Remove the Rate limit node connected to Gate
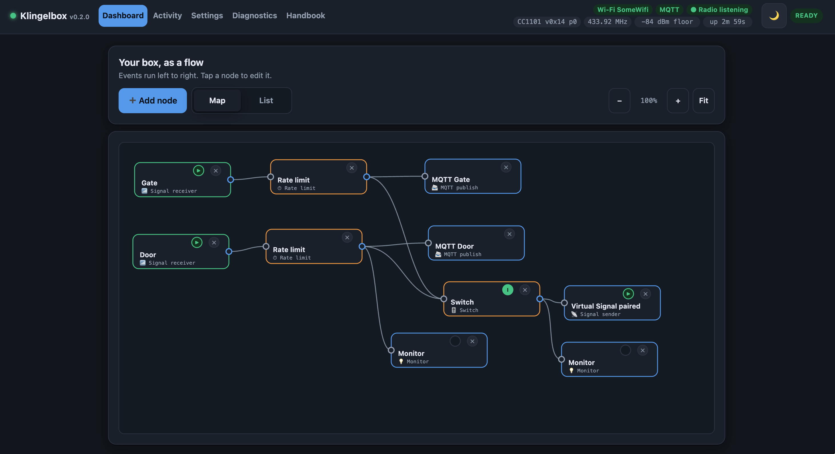The width and height of the screenshot is (835, 454). 352,168
